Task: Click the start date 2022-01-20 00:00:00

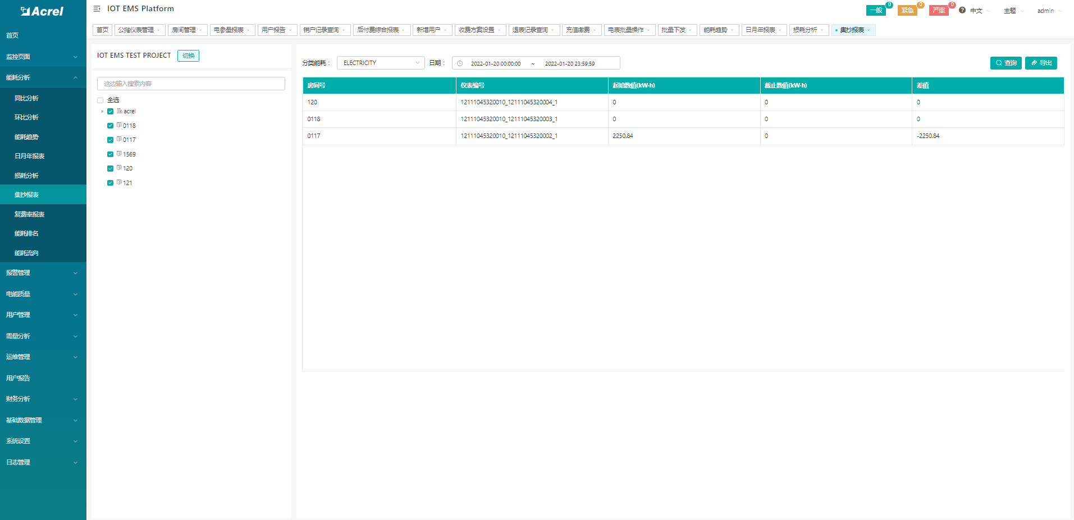Action: (x=496, y=63)
